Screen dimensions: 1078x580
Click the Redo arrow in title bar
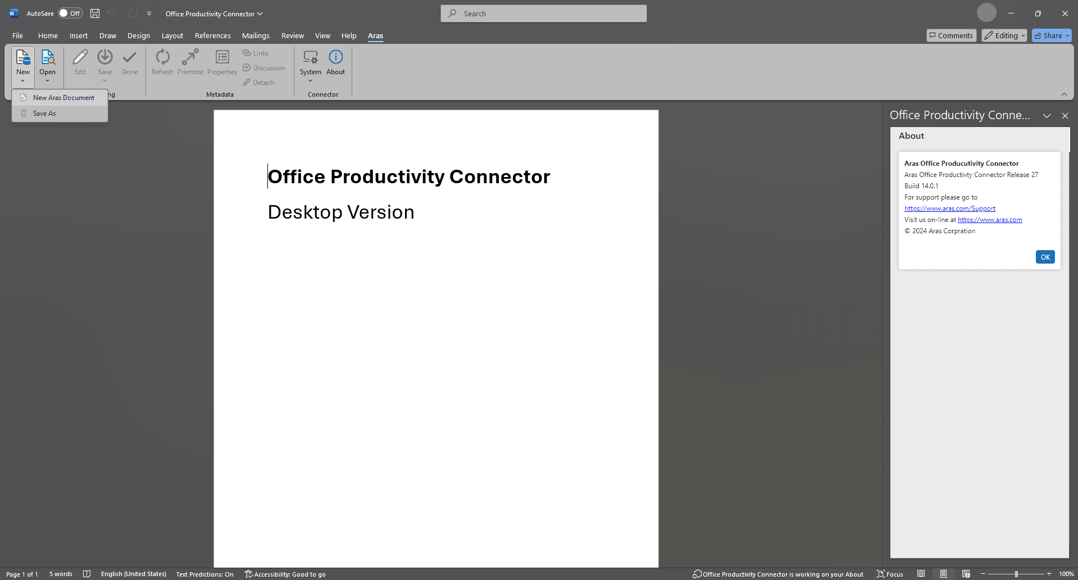click(x=133, y=13)
